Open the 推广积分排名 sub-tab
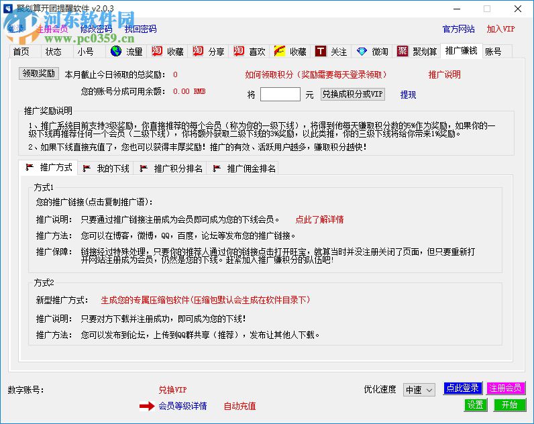 click(171, 168)
